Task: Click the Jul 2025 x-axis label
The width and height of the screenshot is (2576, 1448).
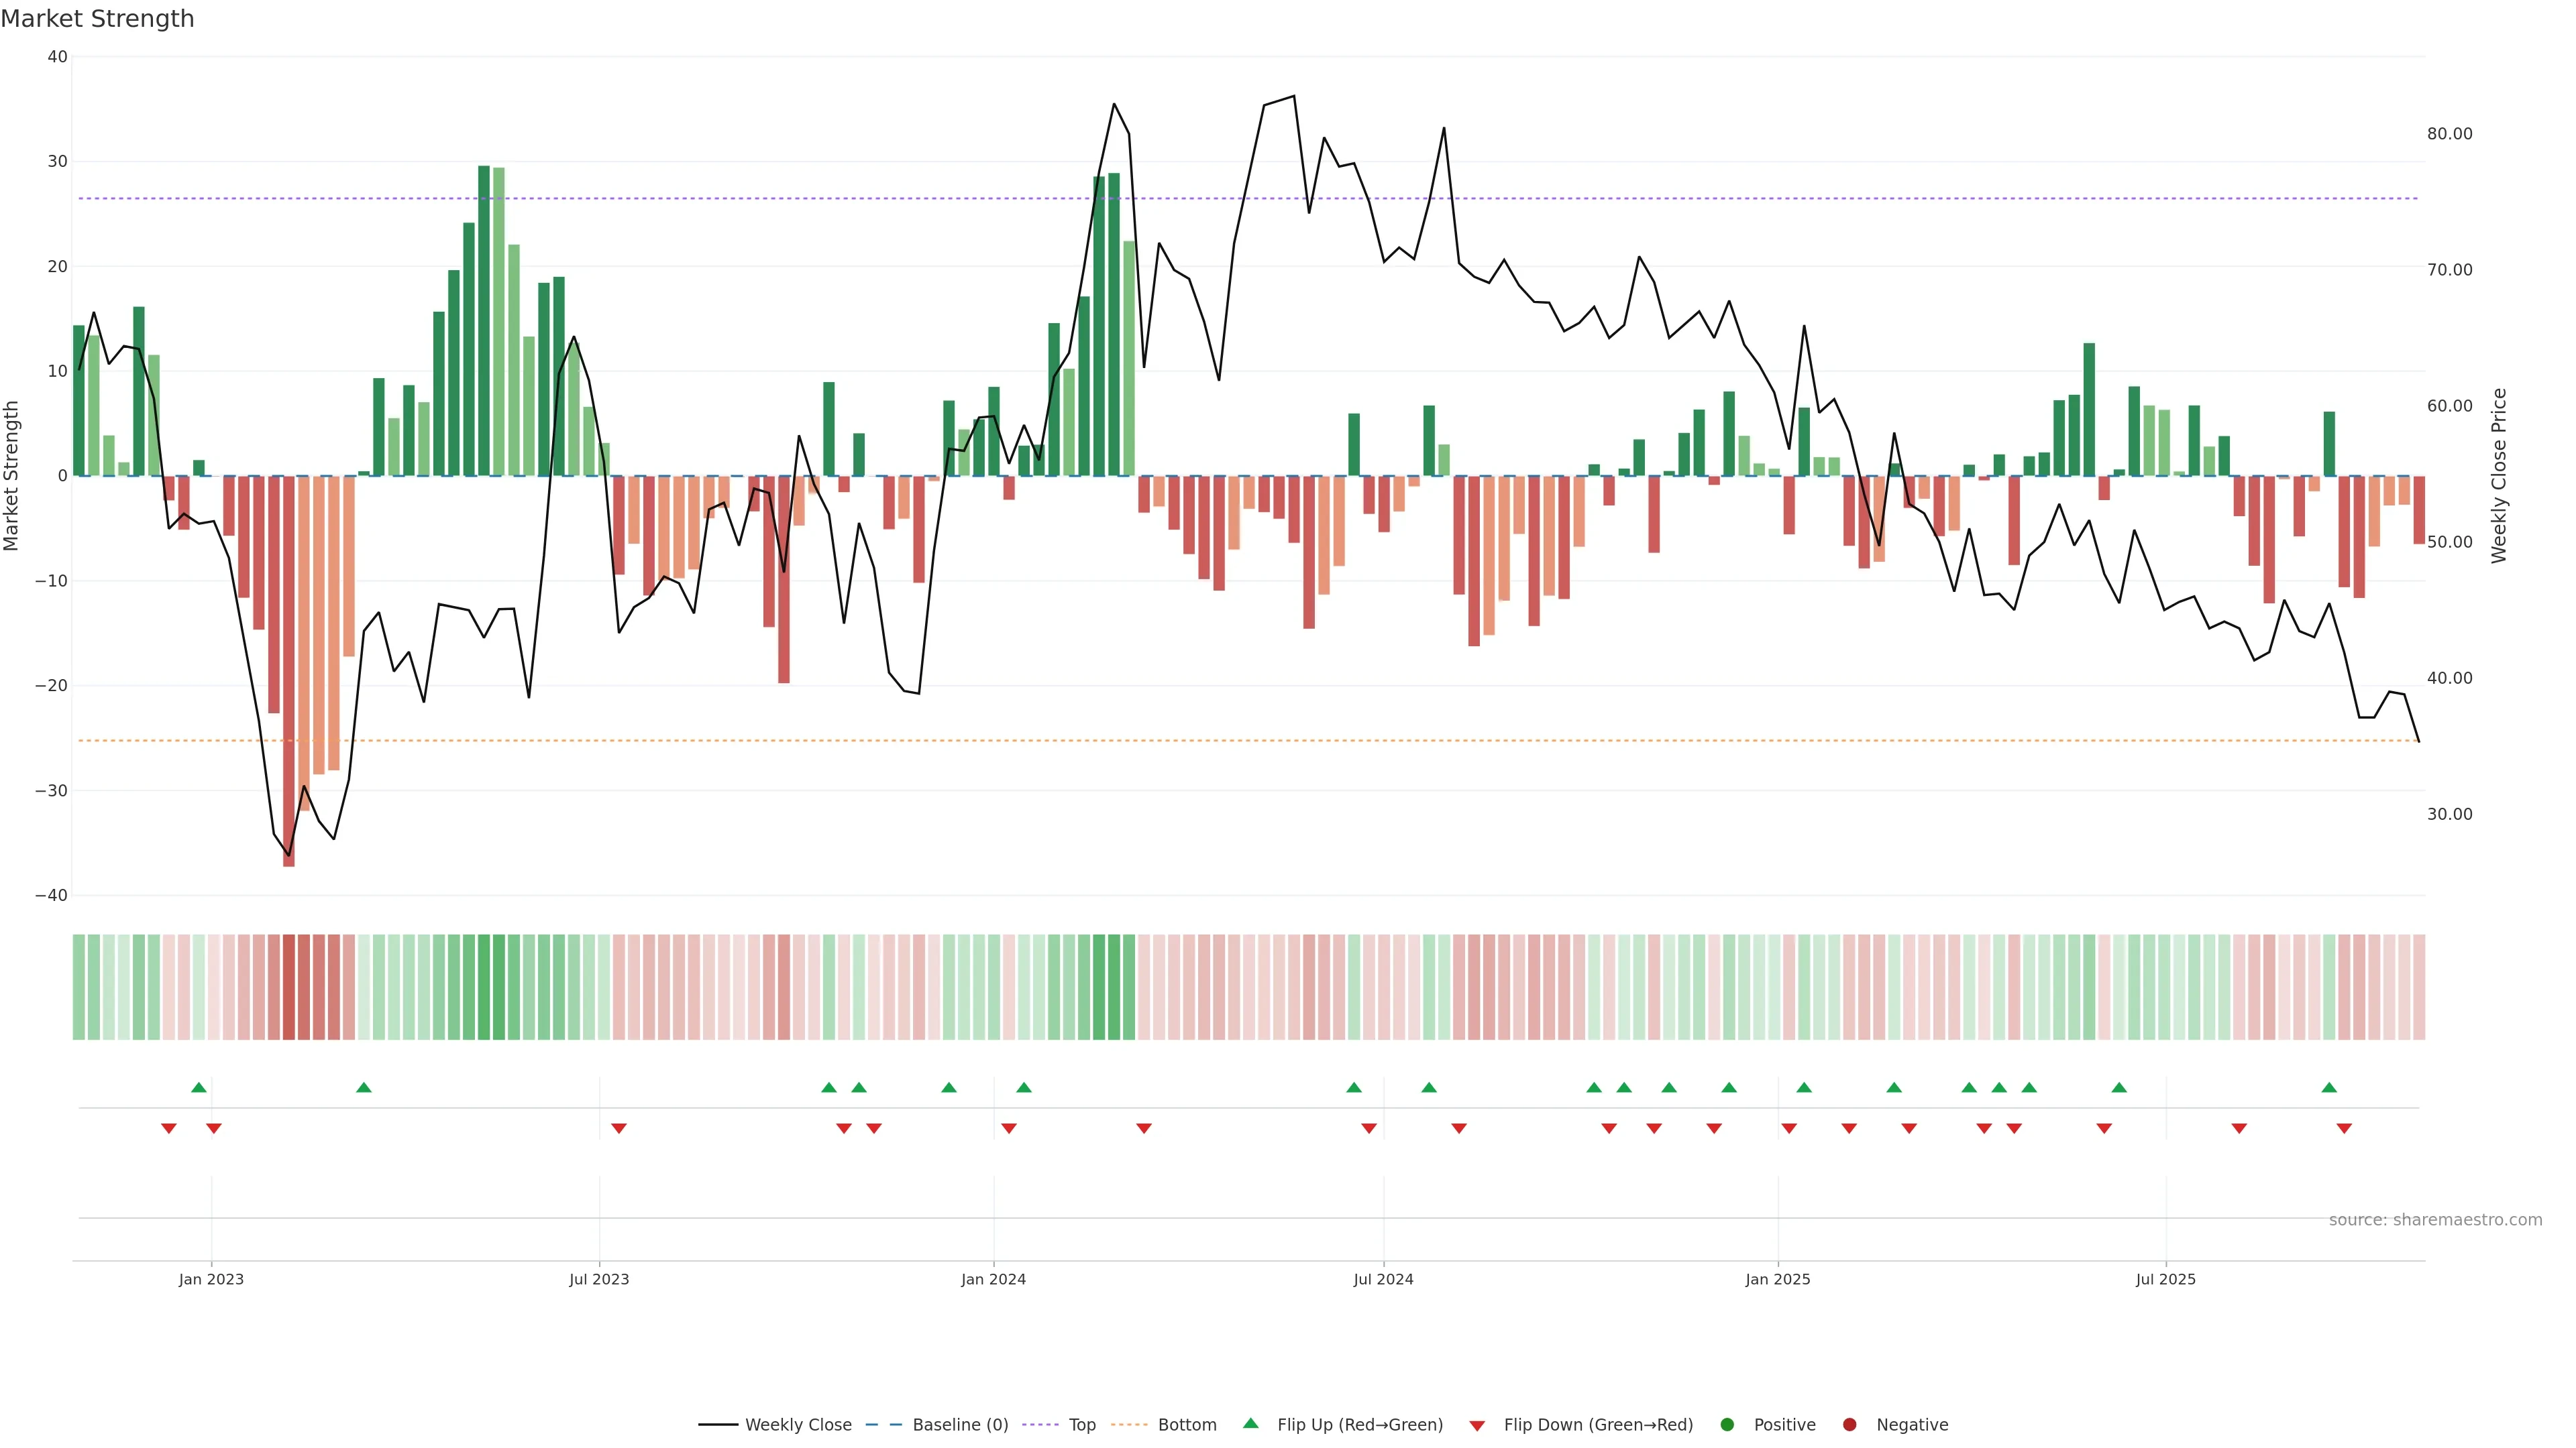Action: [2165, 1279]
